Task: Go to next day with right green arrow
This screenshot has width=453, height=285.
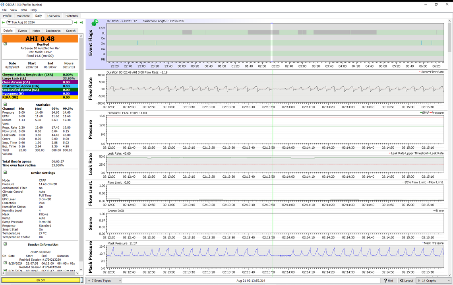Action: tap(75, 22)
